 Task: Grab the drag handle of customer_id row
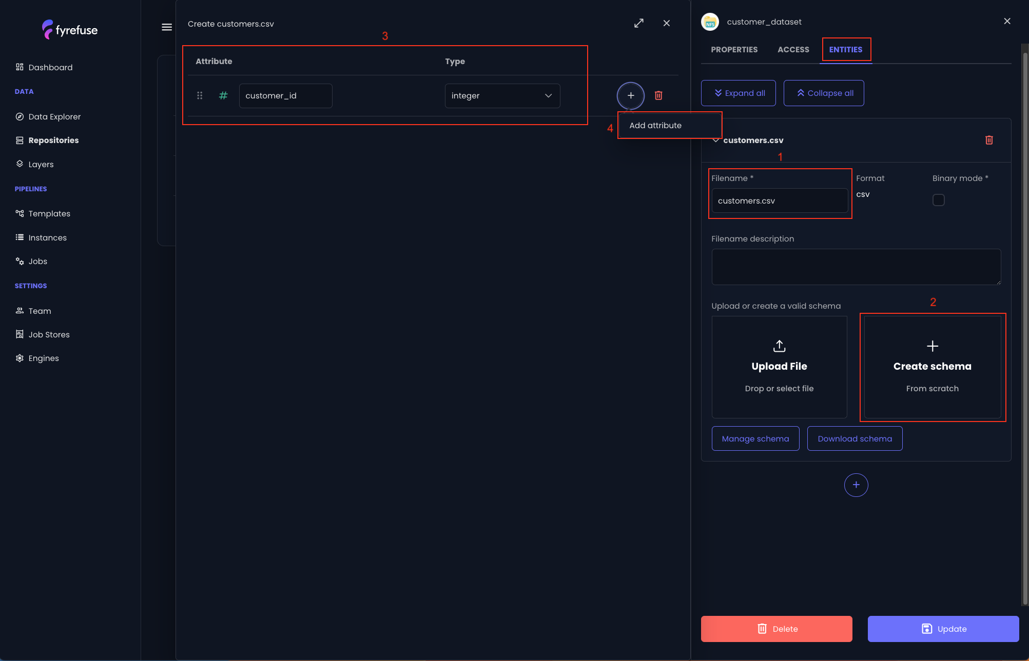[x=200, y=95]
